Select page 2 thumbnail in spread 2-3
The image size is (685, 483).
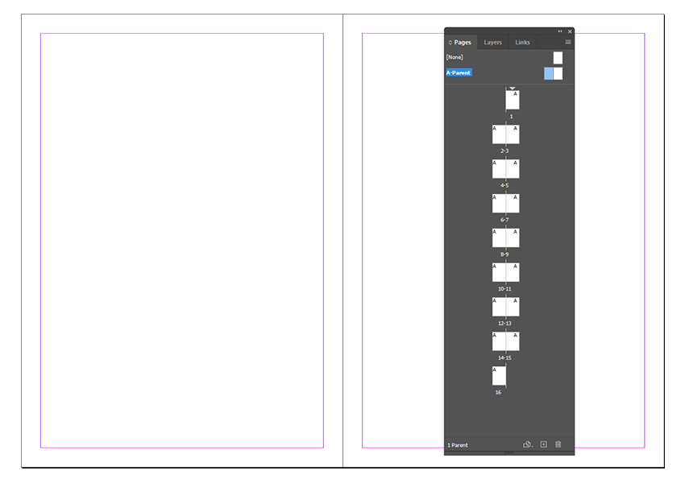pos(499,134)
